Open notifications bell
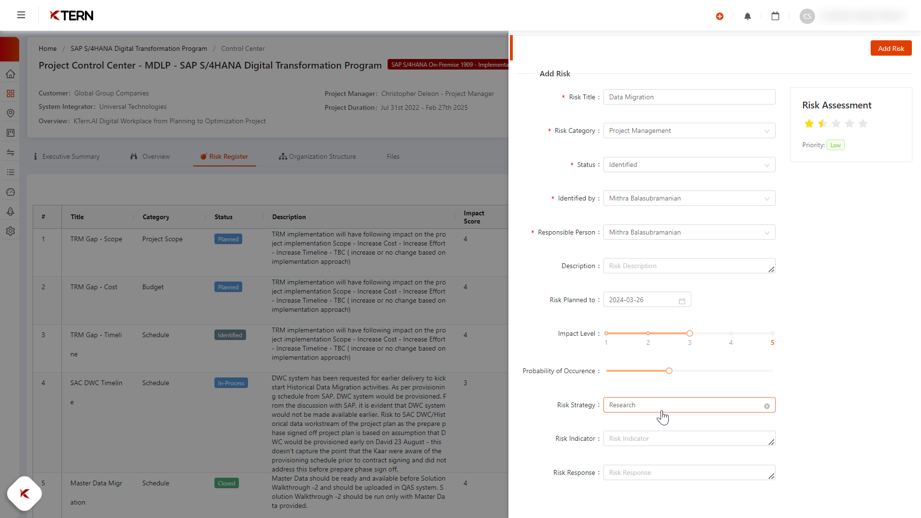Viewport: 921px width, 518px height. [x=747, y=16]
